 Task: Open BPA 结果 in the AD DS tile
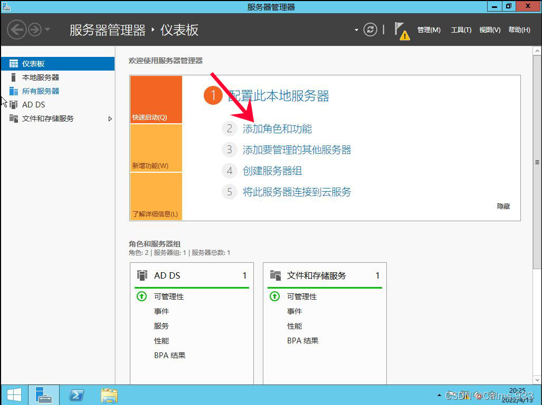click(170, 355)
